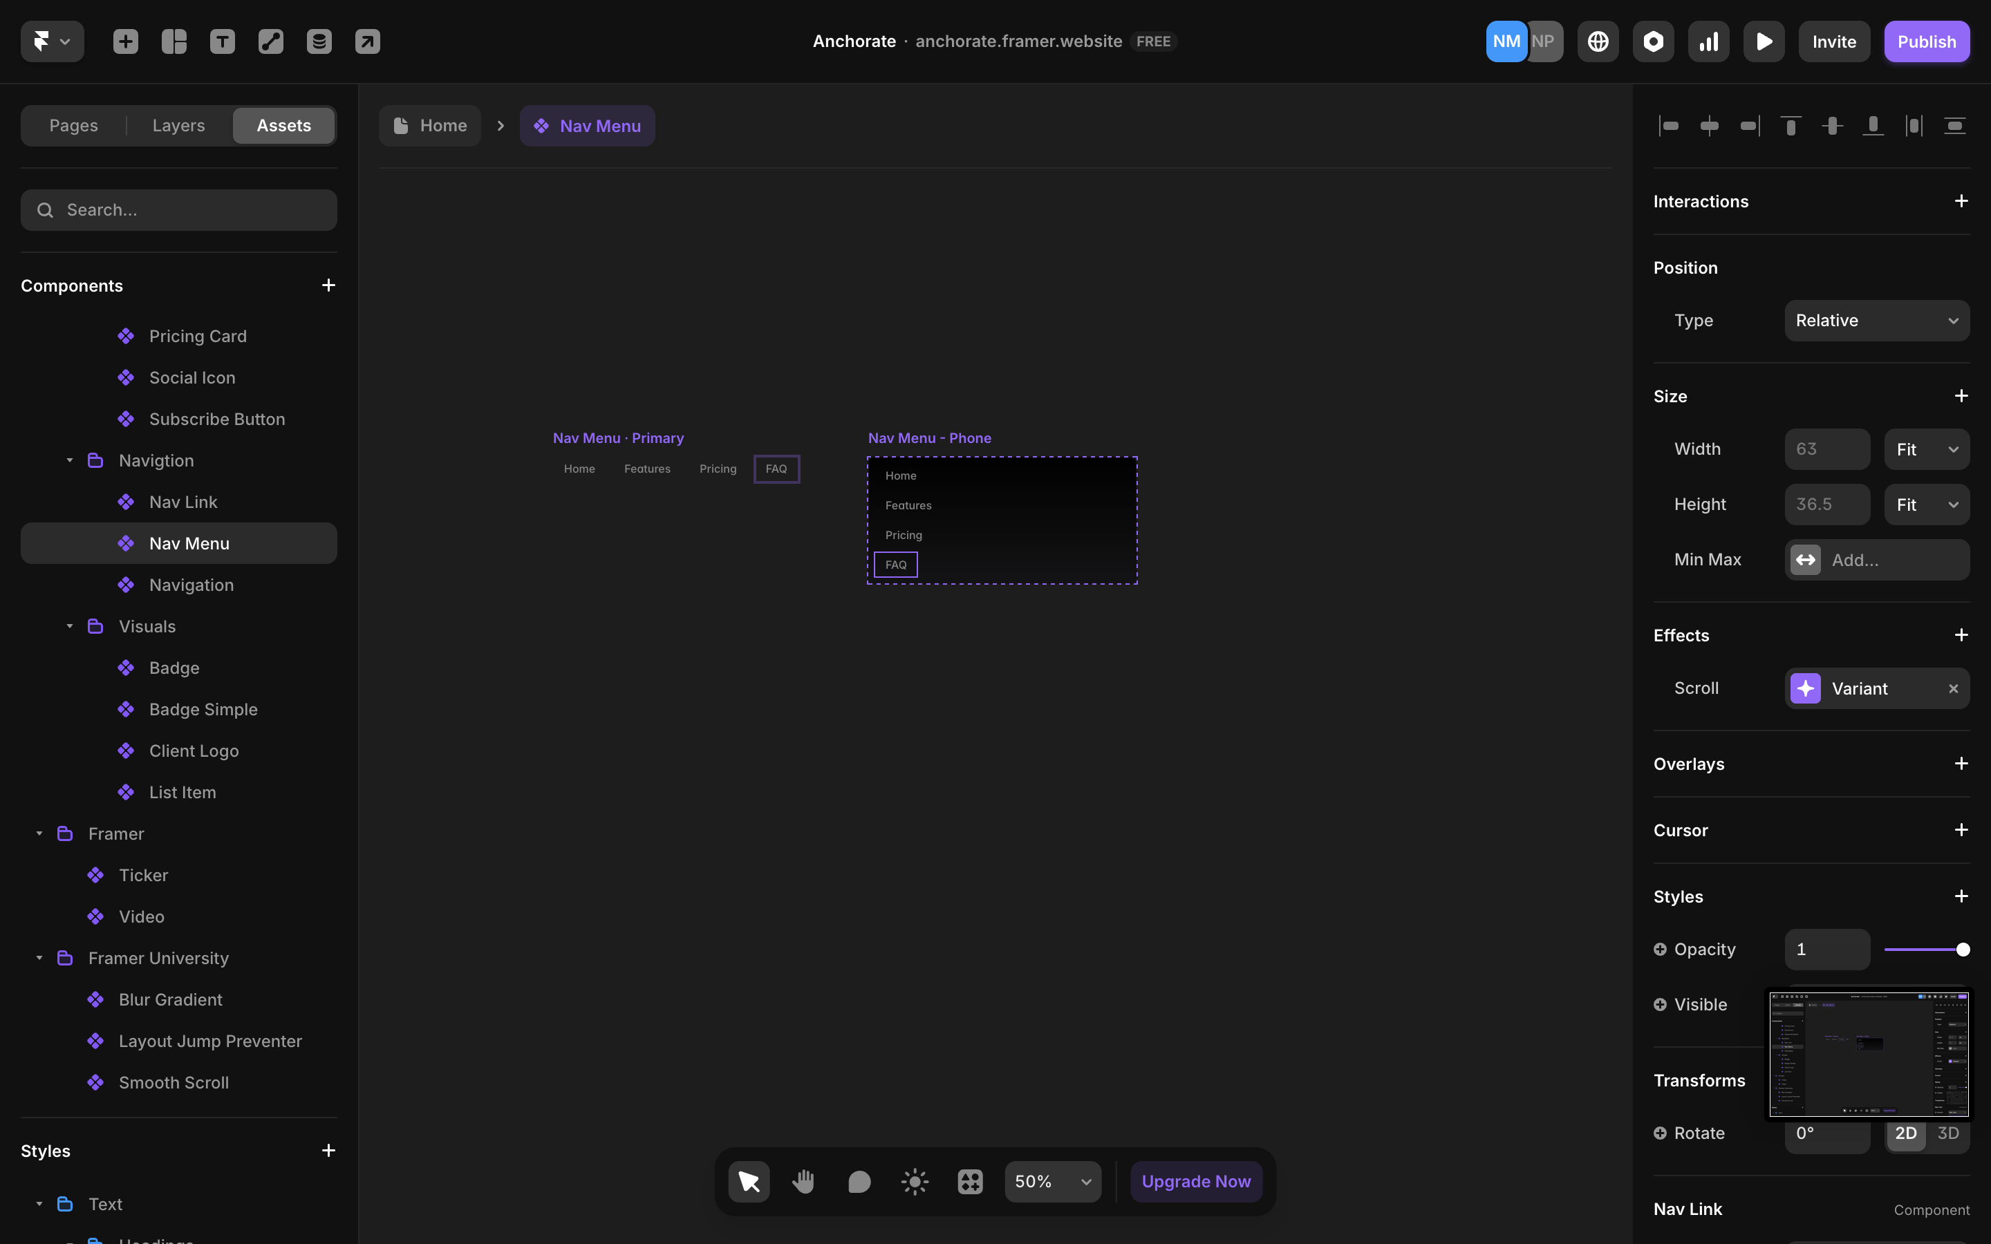
Task: Toggle the light/dark canvas sun icon
Action: pyautogui.click(x=915, y=1182)
